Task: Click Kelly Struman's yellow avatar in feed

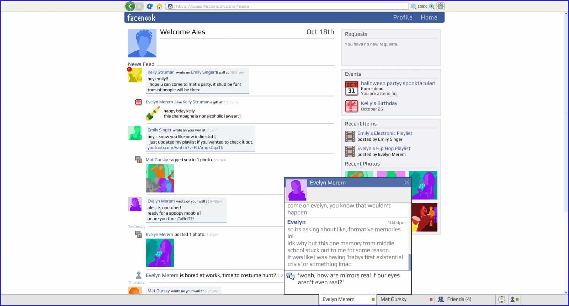Action: [135, 75]
